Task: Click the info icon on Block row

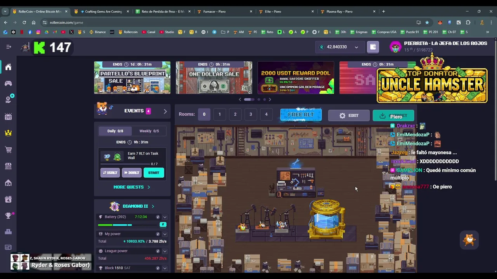Action: [x=158, y=268]
